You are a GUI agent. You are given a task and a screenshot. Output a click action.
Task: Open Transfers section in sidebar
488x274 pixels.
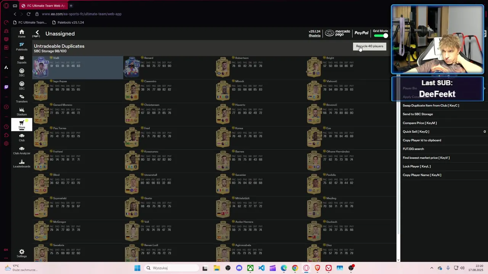(x=22, y=99)
